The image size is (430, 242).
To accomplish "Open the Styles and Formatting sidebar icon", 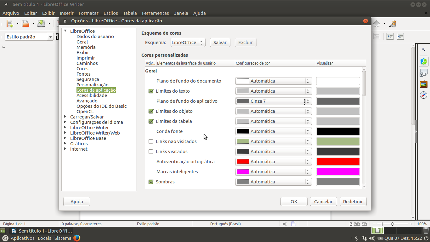I will coord(424,73).
